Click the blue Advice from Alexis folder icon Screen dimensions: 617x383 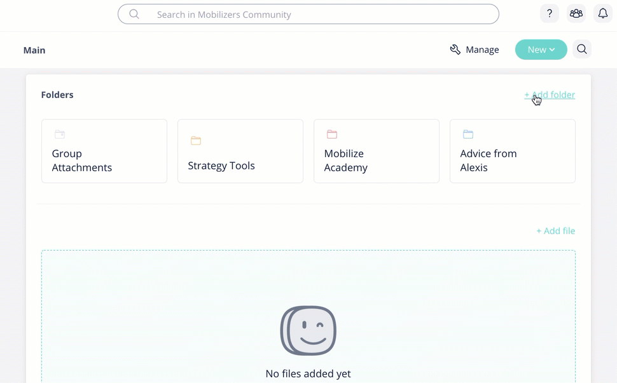[468, 134]
